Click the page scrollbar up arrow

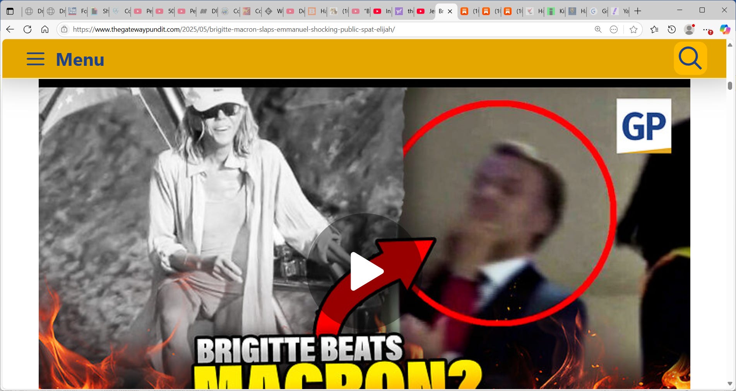pyautogui.click(x=730, y=45)
